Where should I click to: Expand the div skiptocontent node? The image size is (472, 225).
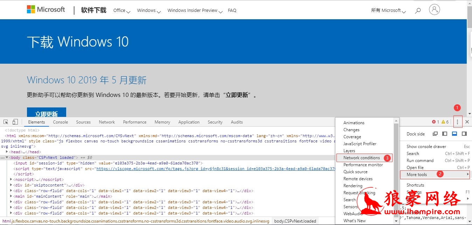[12, 185]
